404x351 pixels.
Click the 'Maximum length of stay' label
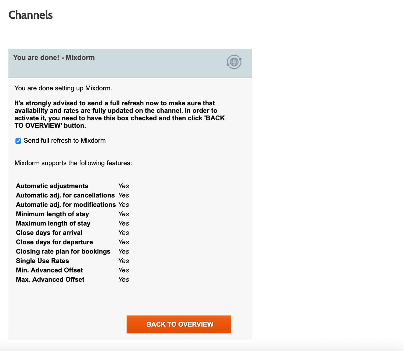click(x=53, y=223)
